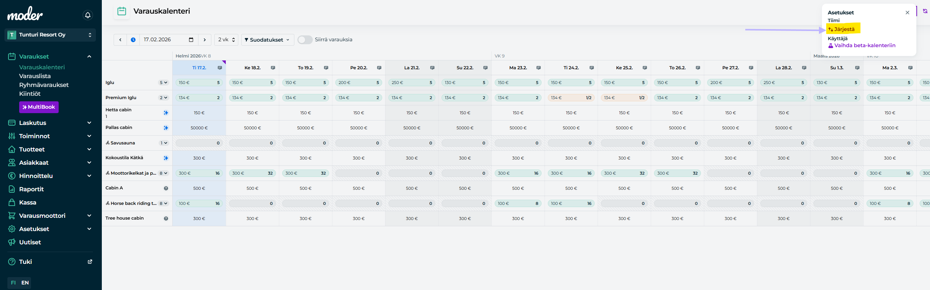
Task: Click the date field showing 17.02.2026
Action: coord(164,40)
